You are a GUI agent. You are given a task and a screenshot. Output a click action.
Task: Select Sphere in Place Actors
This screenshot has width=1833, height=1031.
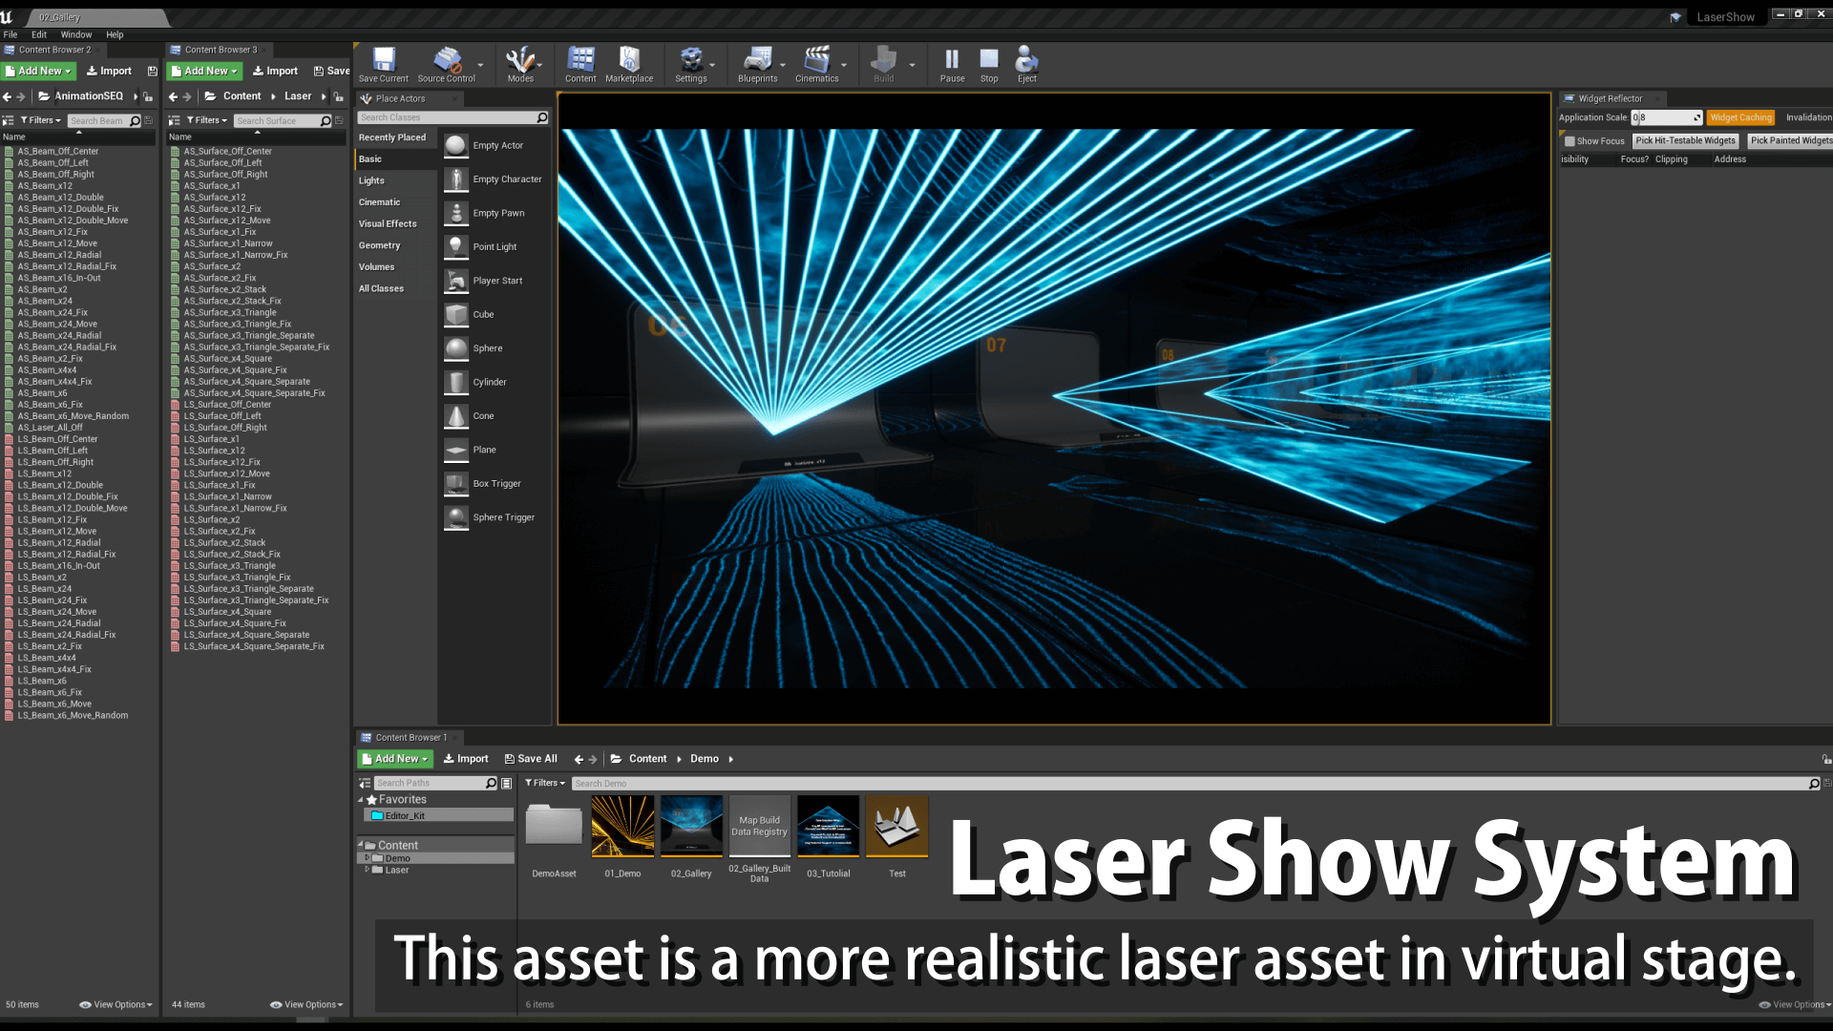495,348
